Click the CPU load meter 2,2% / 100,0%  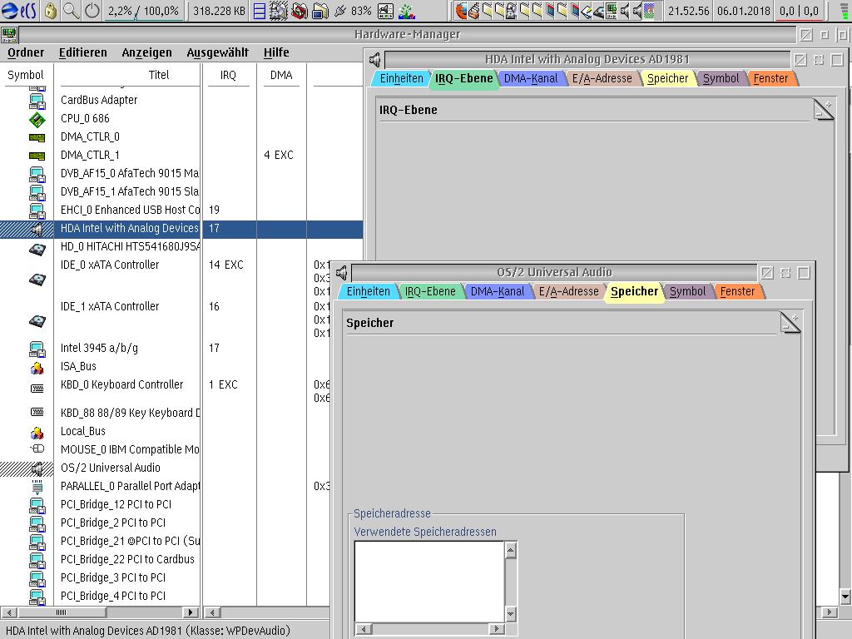coord(143,11)
